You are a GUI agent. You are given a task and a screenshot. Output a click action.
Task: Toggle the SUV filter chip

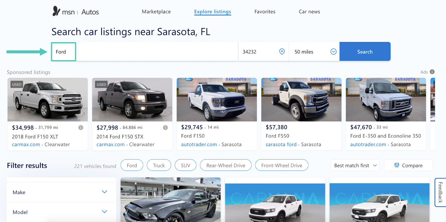click(x=185, y=165)
